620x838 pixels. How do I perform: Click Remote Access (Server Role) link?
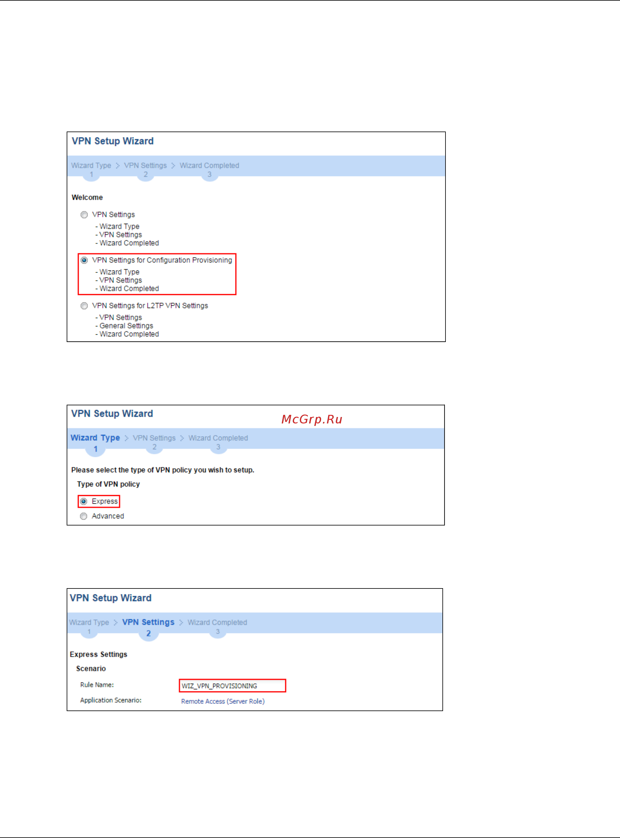pos(223,701)
